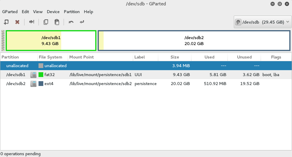This screenshot has width=292, height=157.
Task: Click the blue ext4 color swatch
Action: pyautogui.click(x=41, y=84)
